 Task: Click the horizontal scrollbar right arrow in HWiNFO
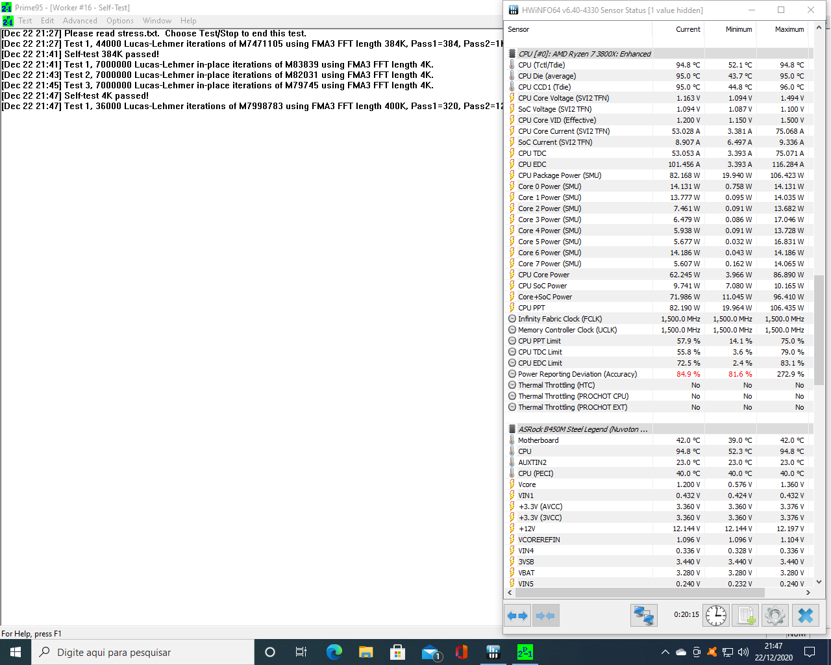(x=808, y=592)
